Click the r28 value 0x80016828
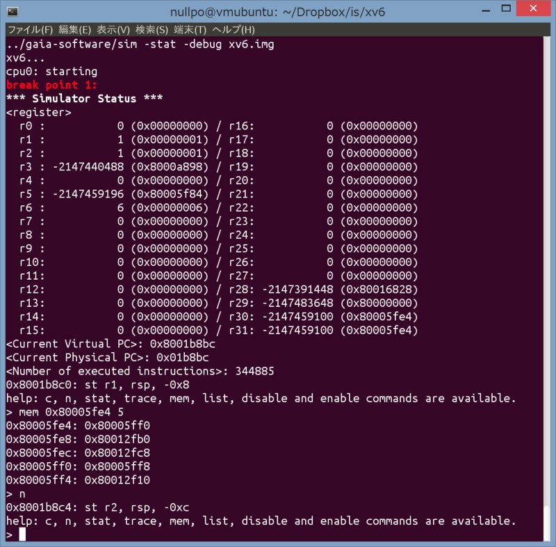 point(379,290)
